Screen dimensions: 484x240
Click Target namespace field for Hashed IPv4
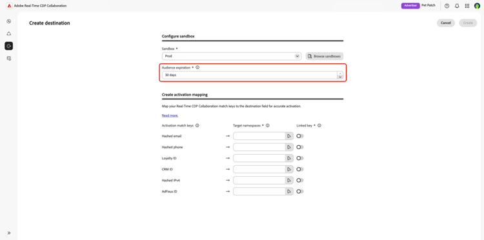coord(259,180)
